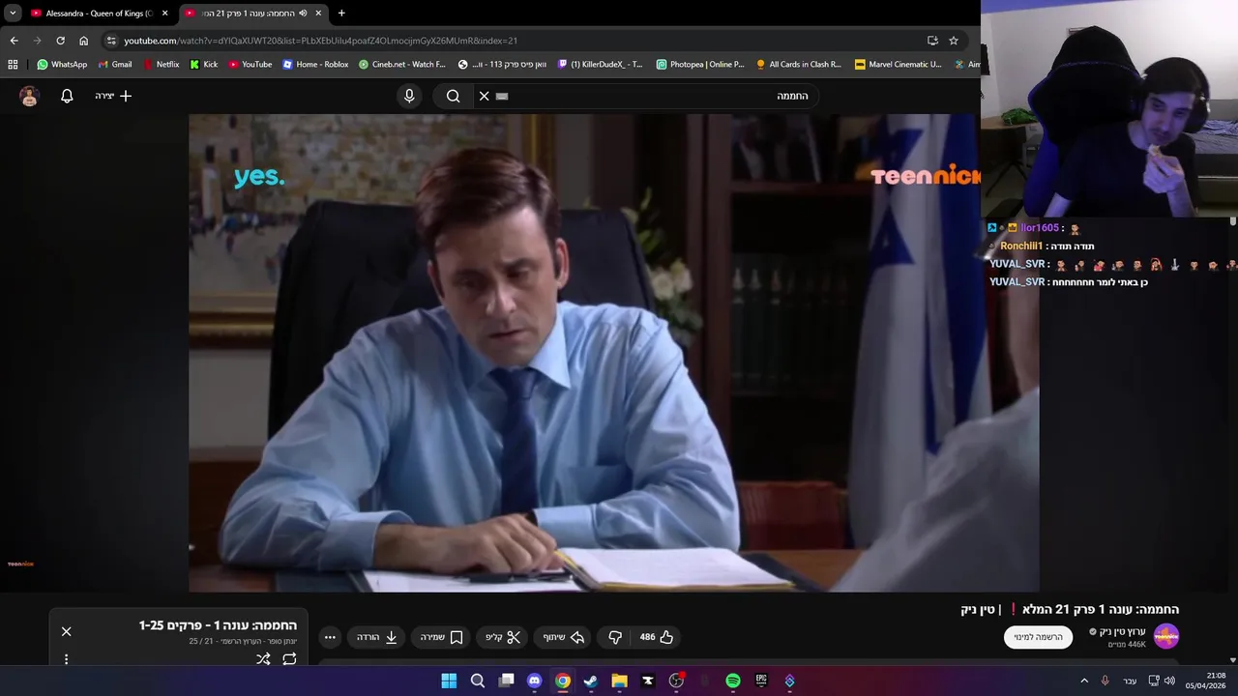Open the KillerDudeX Twitch bookmark

pyautogui.click(x=600, y=65)
